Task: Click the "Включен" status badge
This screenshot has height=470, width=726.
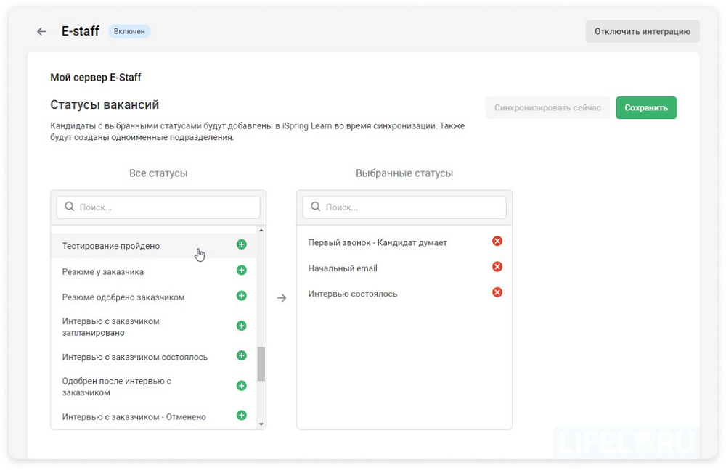Action: 129,31
